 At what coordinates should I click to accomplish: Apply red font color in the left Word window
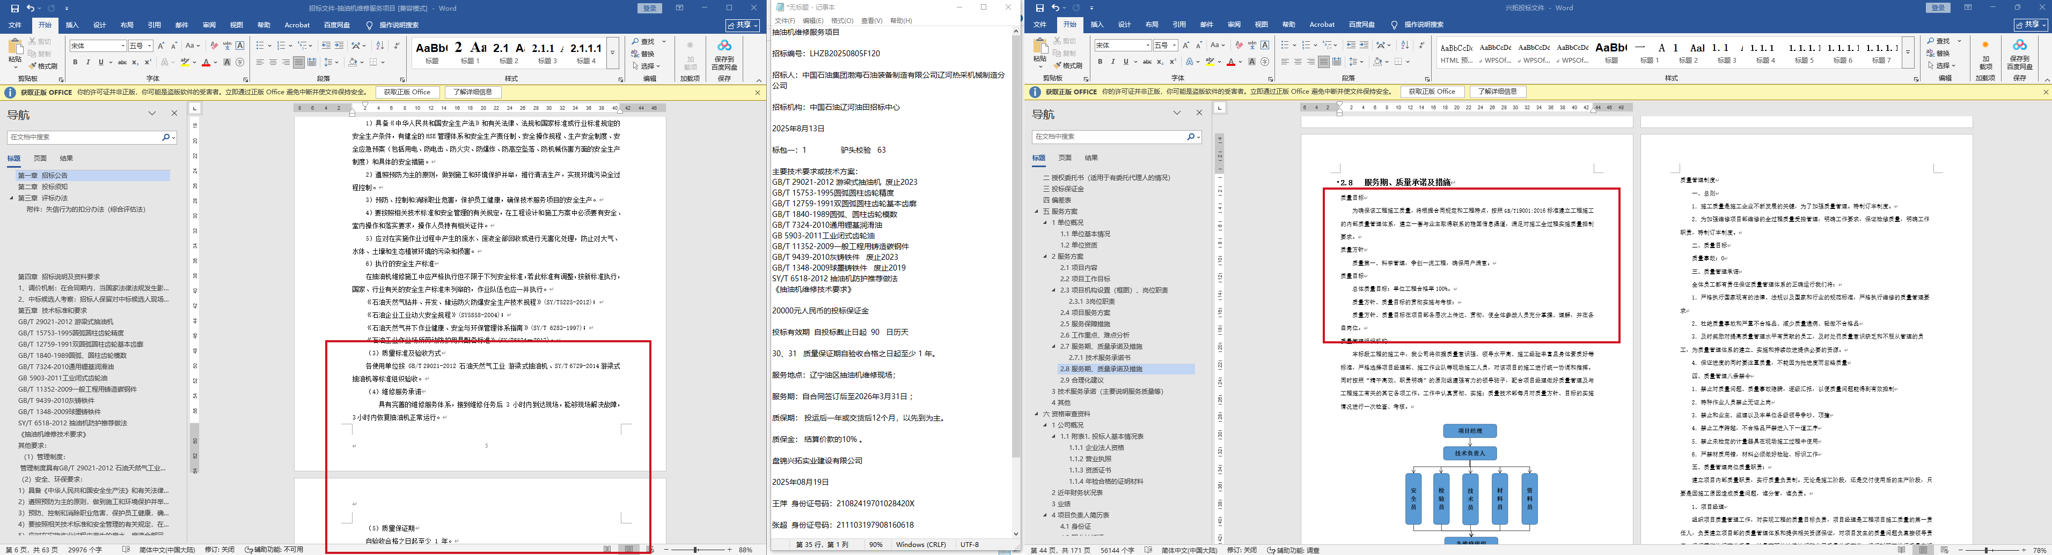(206, 62)
